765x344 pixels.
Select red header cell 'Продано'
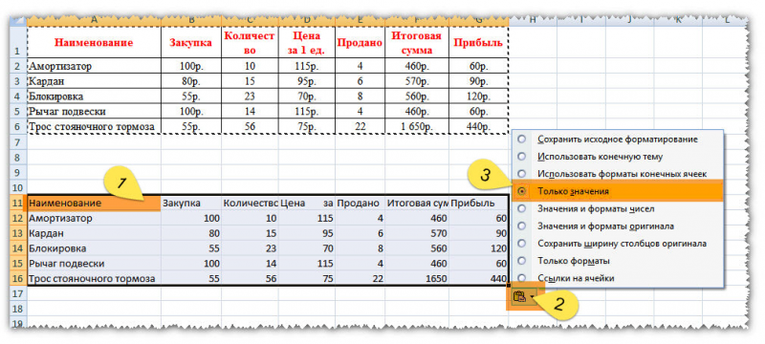tap(361, 42)
